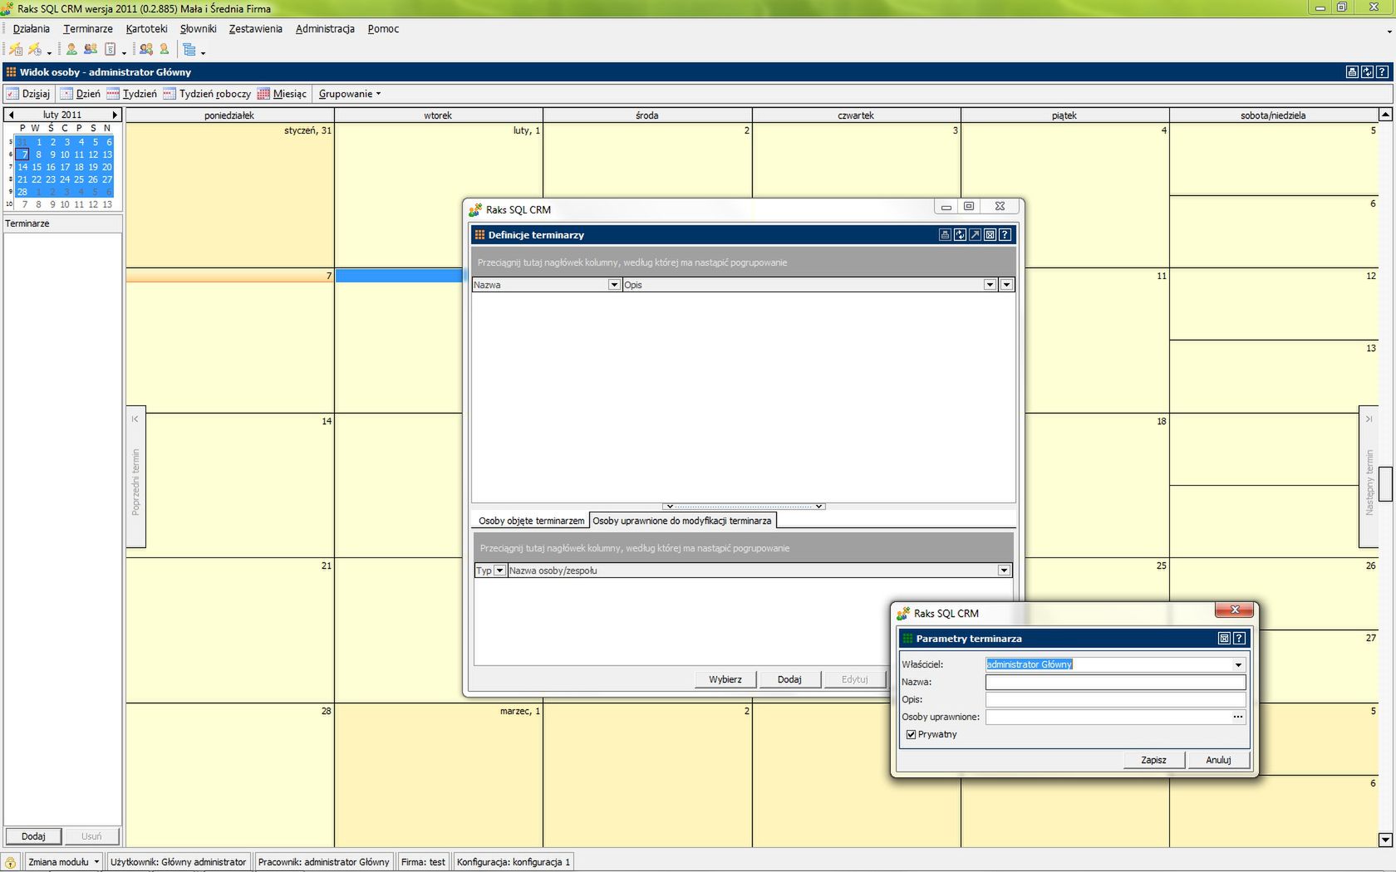Switch to the Dzień day view
The width and height of the screenshot is (1396, 872).
point(80,94)
